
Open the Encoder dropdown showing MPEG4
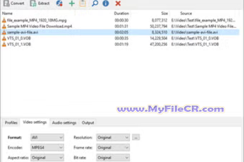[47, 147]
